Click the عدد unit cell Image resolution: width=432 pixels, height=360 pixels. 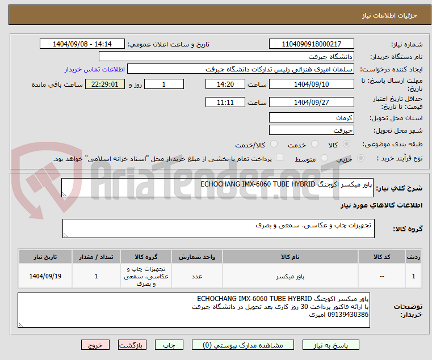(197, 276)
